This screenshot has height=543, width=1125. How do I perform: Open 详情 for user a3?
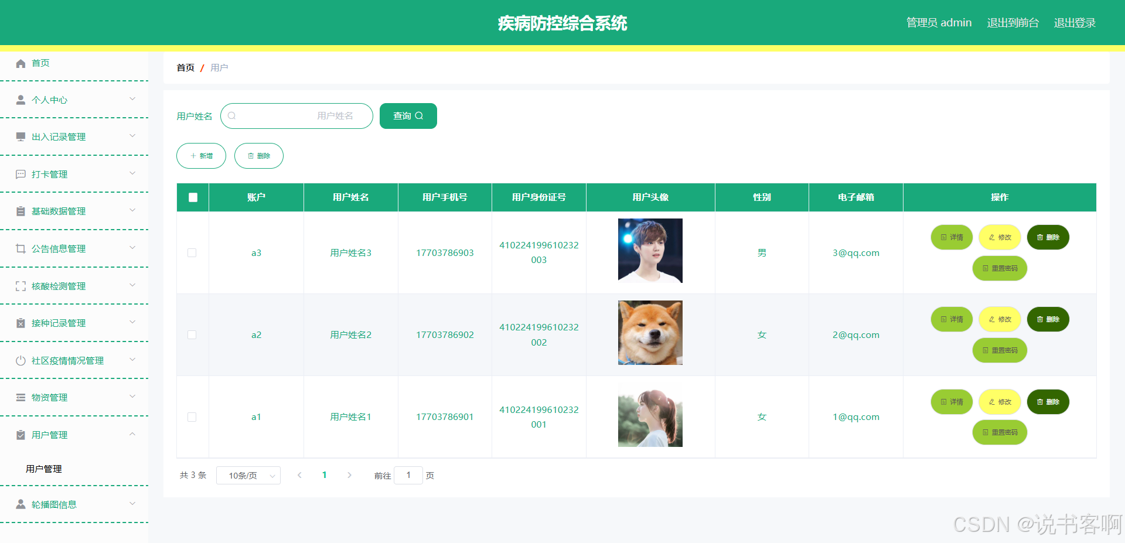[952, 237]
